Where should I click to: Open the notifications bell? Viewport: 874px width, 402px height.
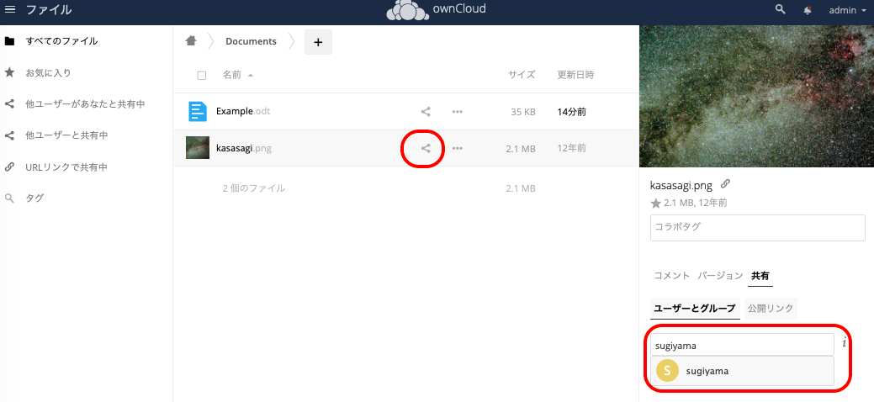point(808,10)
